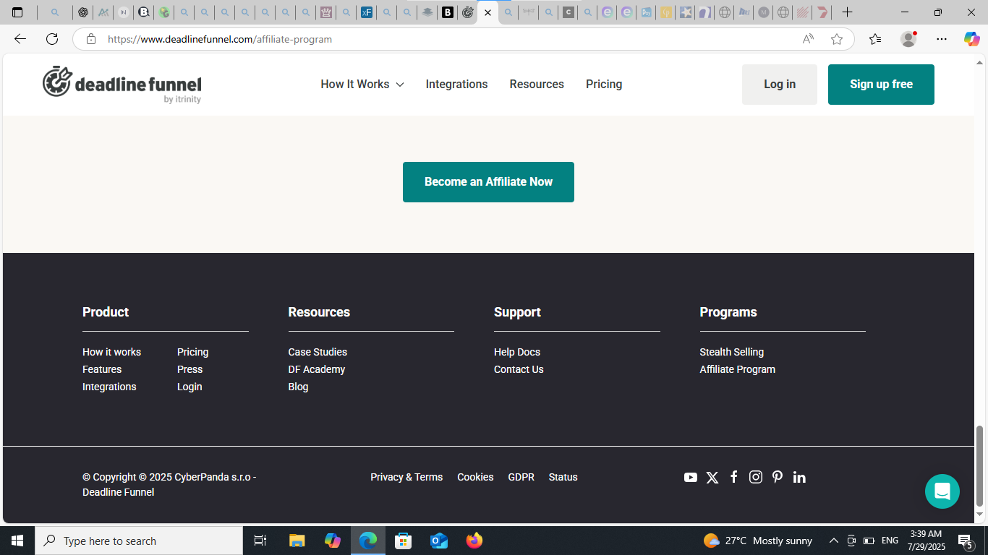This screenshot has width=988, height=555.
Task: View site information lock icon
Action: 91,39
